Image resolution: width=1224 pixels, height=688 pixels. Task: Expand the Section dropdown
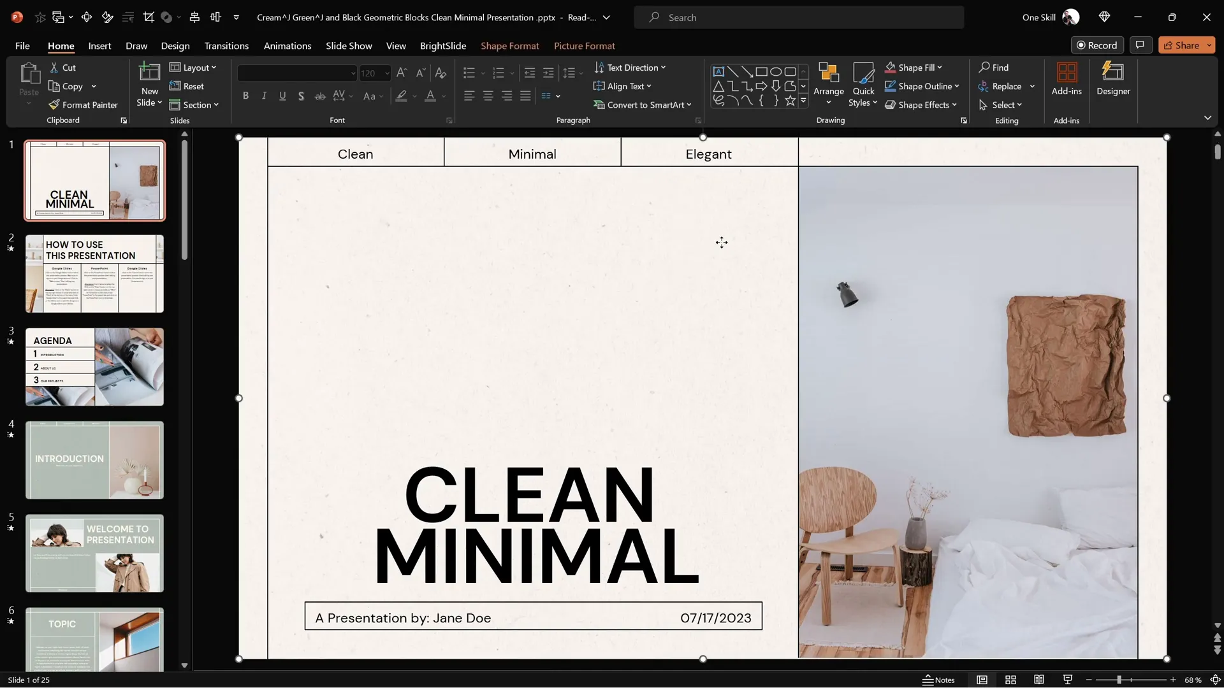(194, 104)
